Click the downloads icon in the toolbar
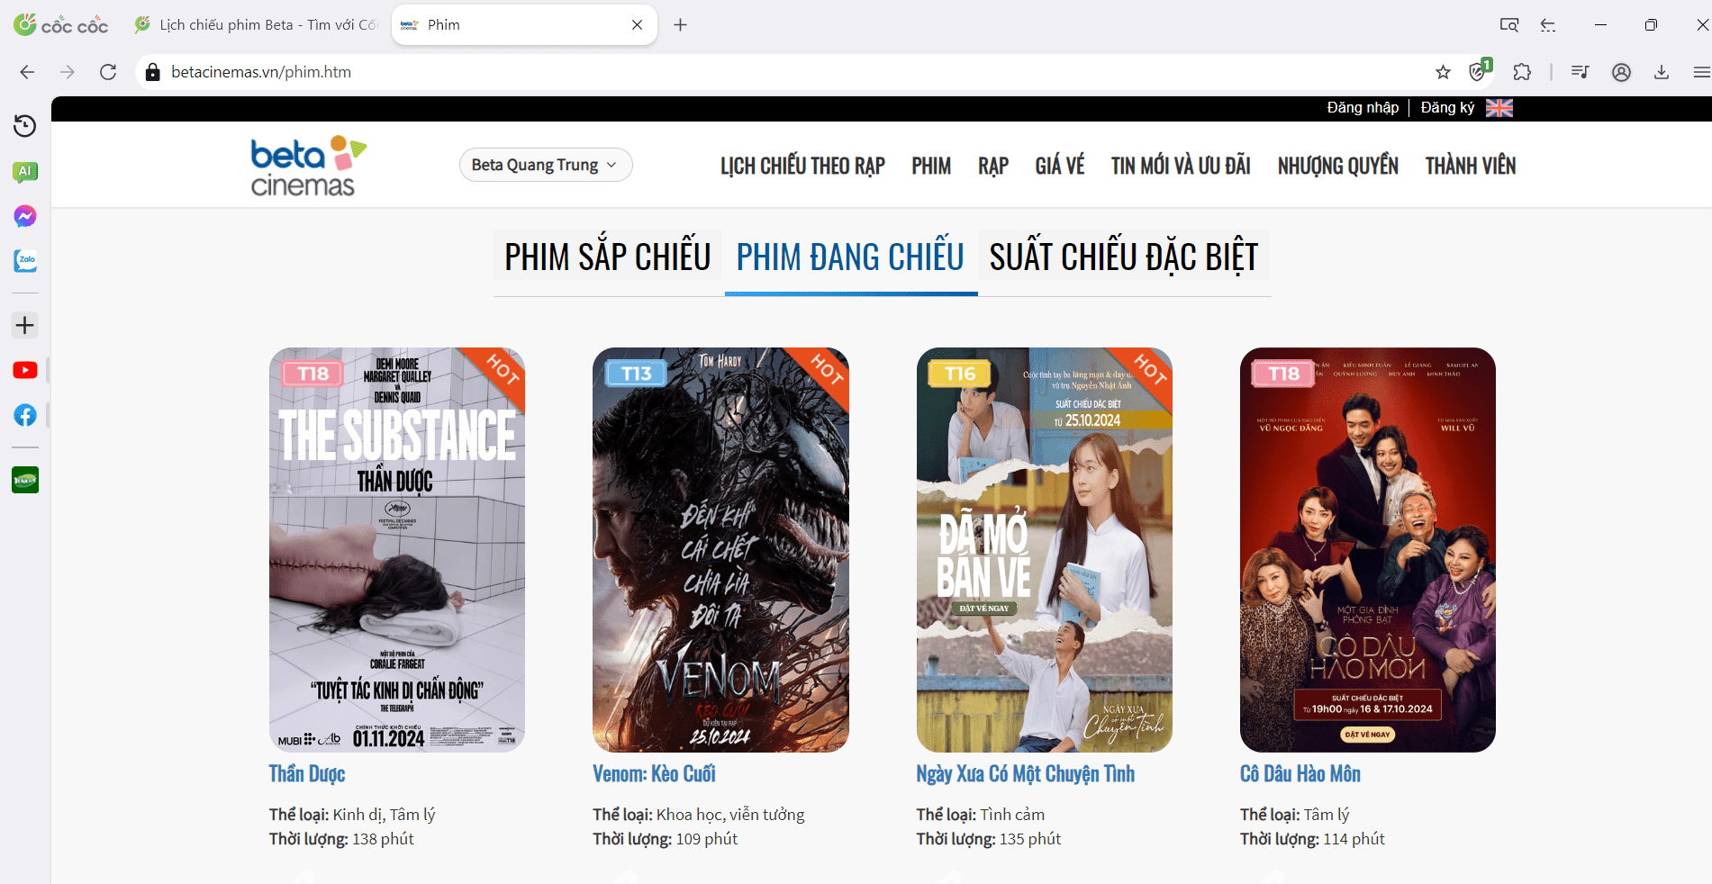Viewport: 1712px width, 884px height. [x=1662, y=72]
